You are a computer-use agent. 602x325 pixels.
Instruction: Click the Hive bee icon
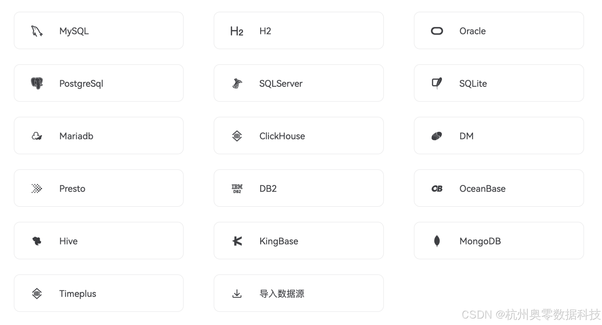point(37,241)
